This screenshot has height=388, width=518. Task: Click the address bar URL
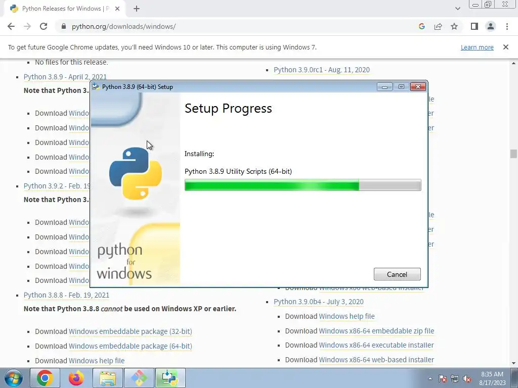pos(124,26)
